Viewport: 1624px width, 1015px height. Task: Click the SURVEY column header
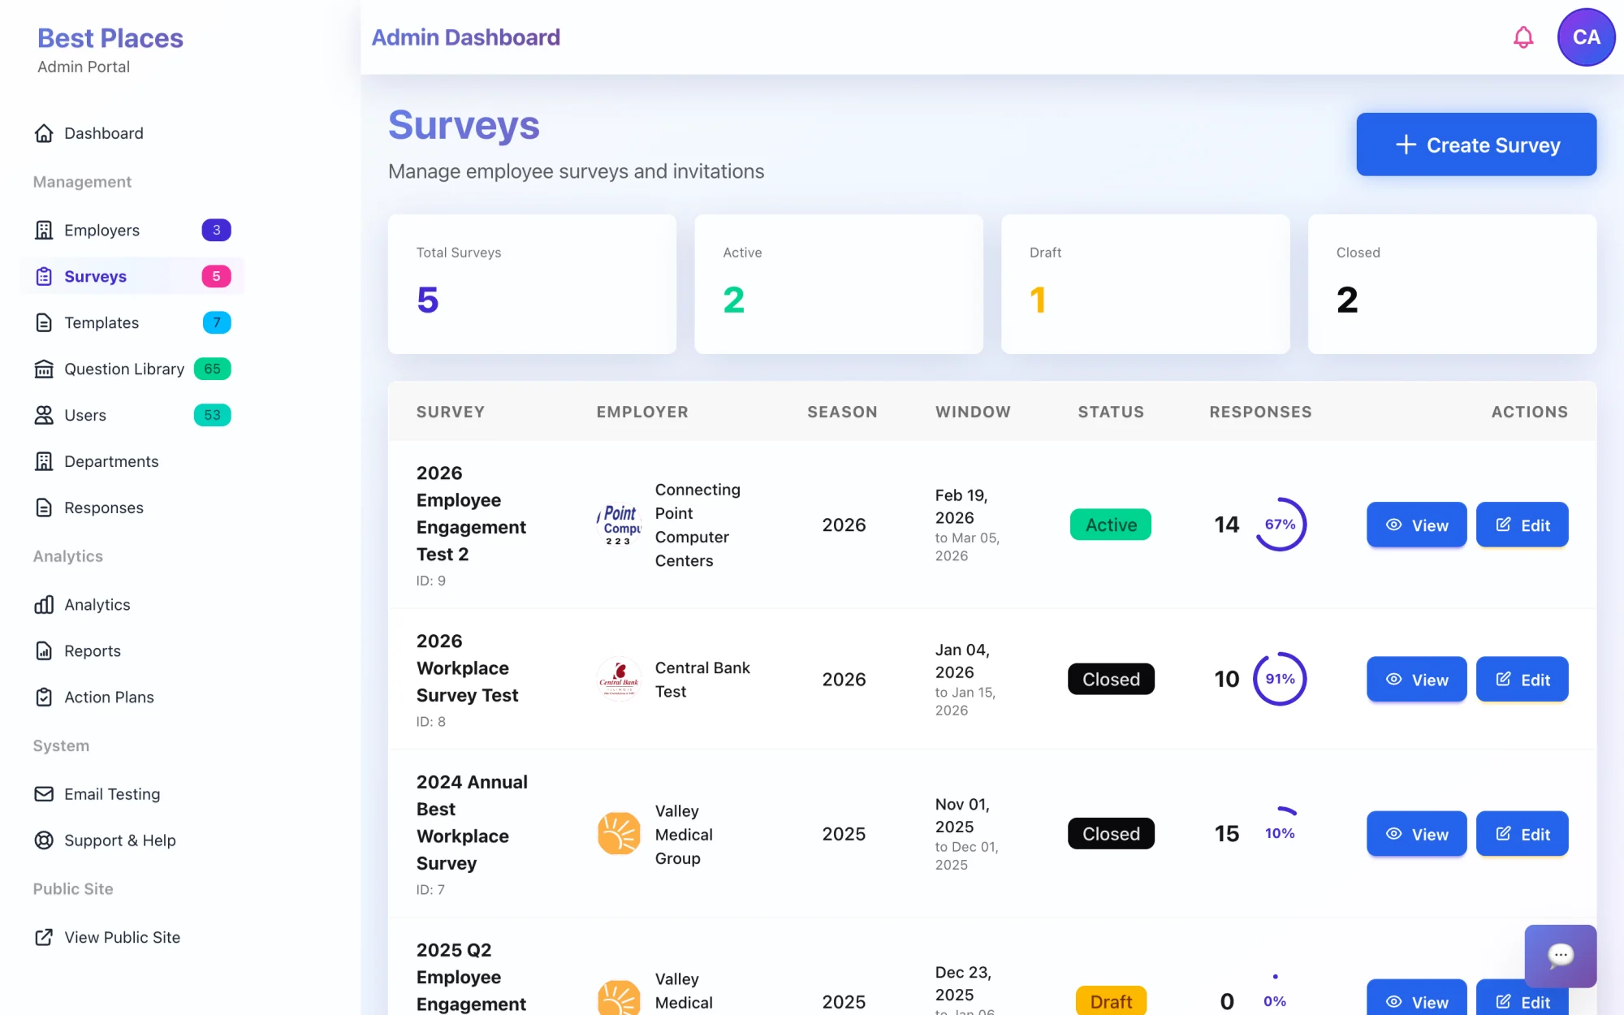(x=451, y=412)
